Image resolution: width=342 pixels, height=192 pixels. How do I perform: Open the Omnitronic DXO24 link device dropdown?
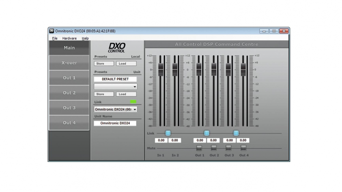pyautogui.click(x=115, y=109)
